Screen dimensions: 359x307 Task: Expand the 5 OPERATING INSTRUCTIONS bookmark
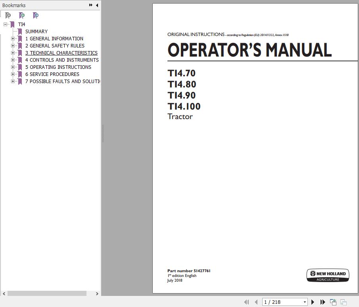pos(13,67)
